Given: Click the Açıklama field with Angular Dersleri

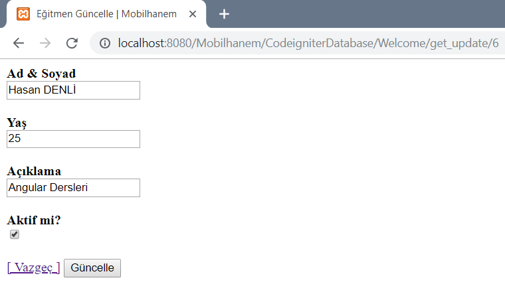Looking at the screenshot, I should point(74,188).
